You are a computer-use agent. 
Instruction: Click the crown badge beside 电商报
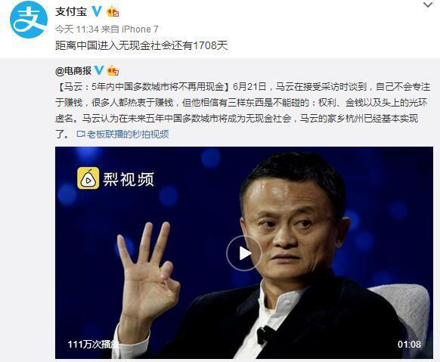tap(113, 70)
